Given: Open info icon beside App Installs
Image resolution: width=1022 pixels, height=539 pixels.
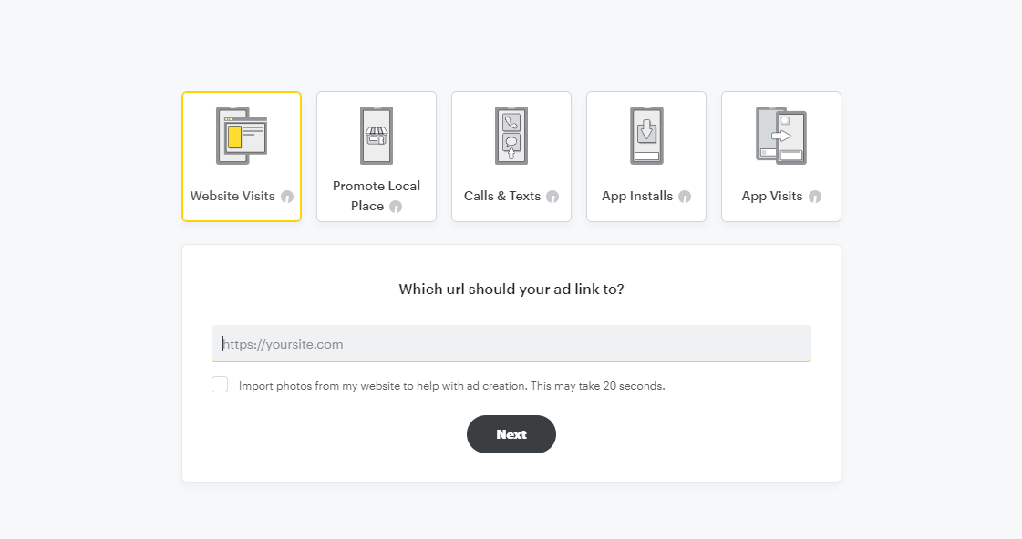Looking at the screenshot, I should pos(685,197).
